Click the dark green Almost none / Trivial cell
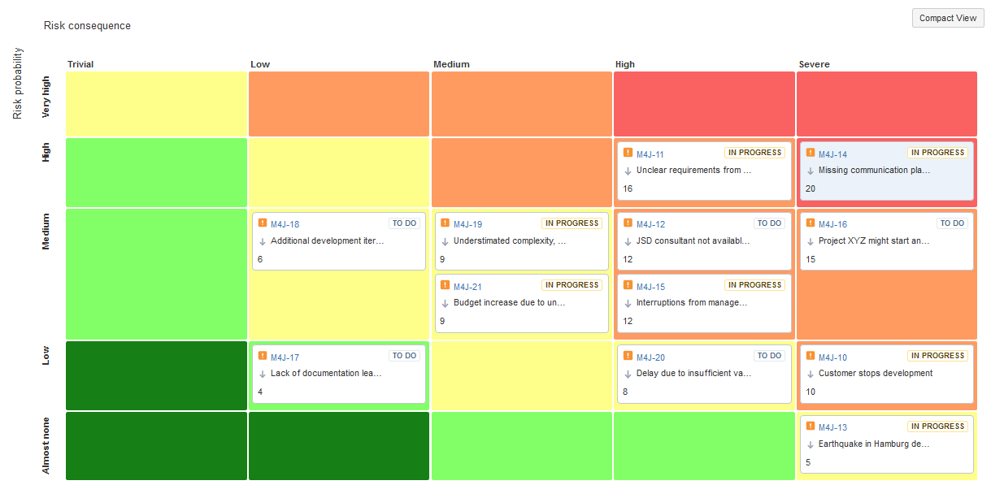Screen dimensions: 991x485 click(156, 445)
